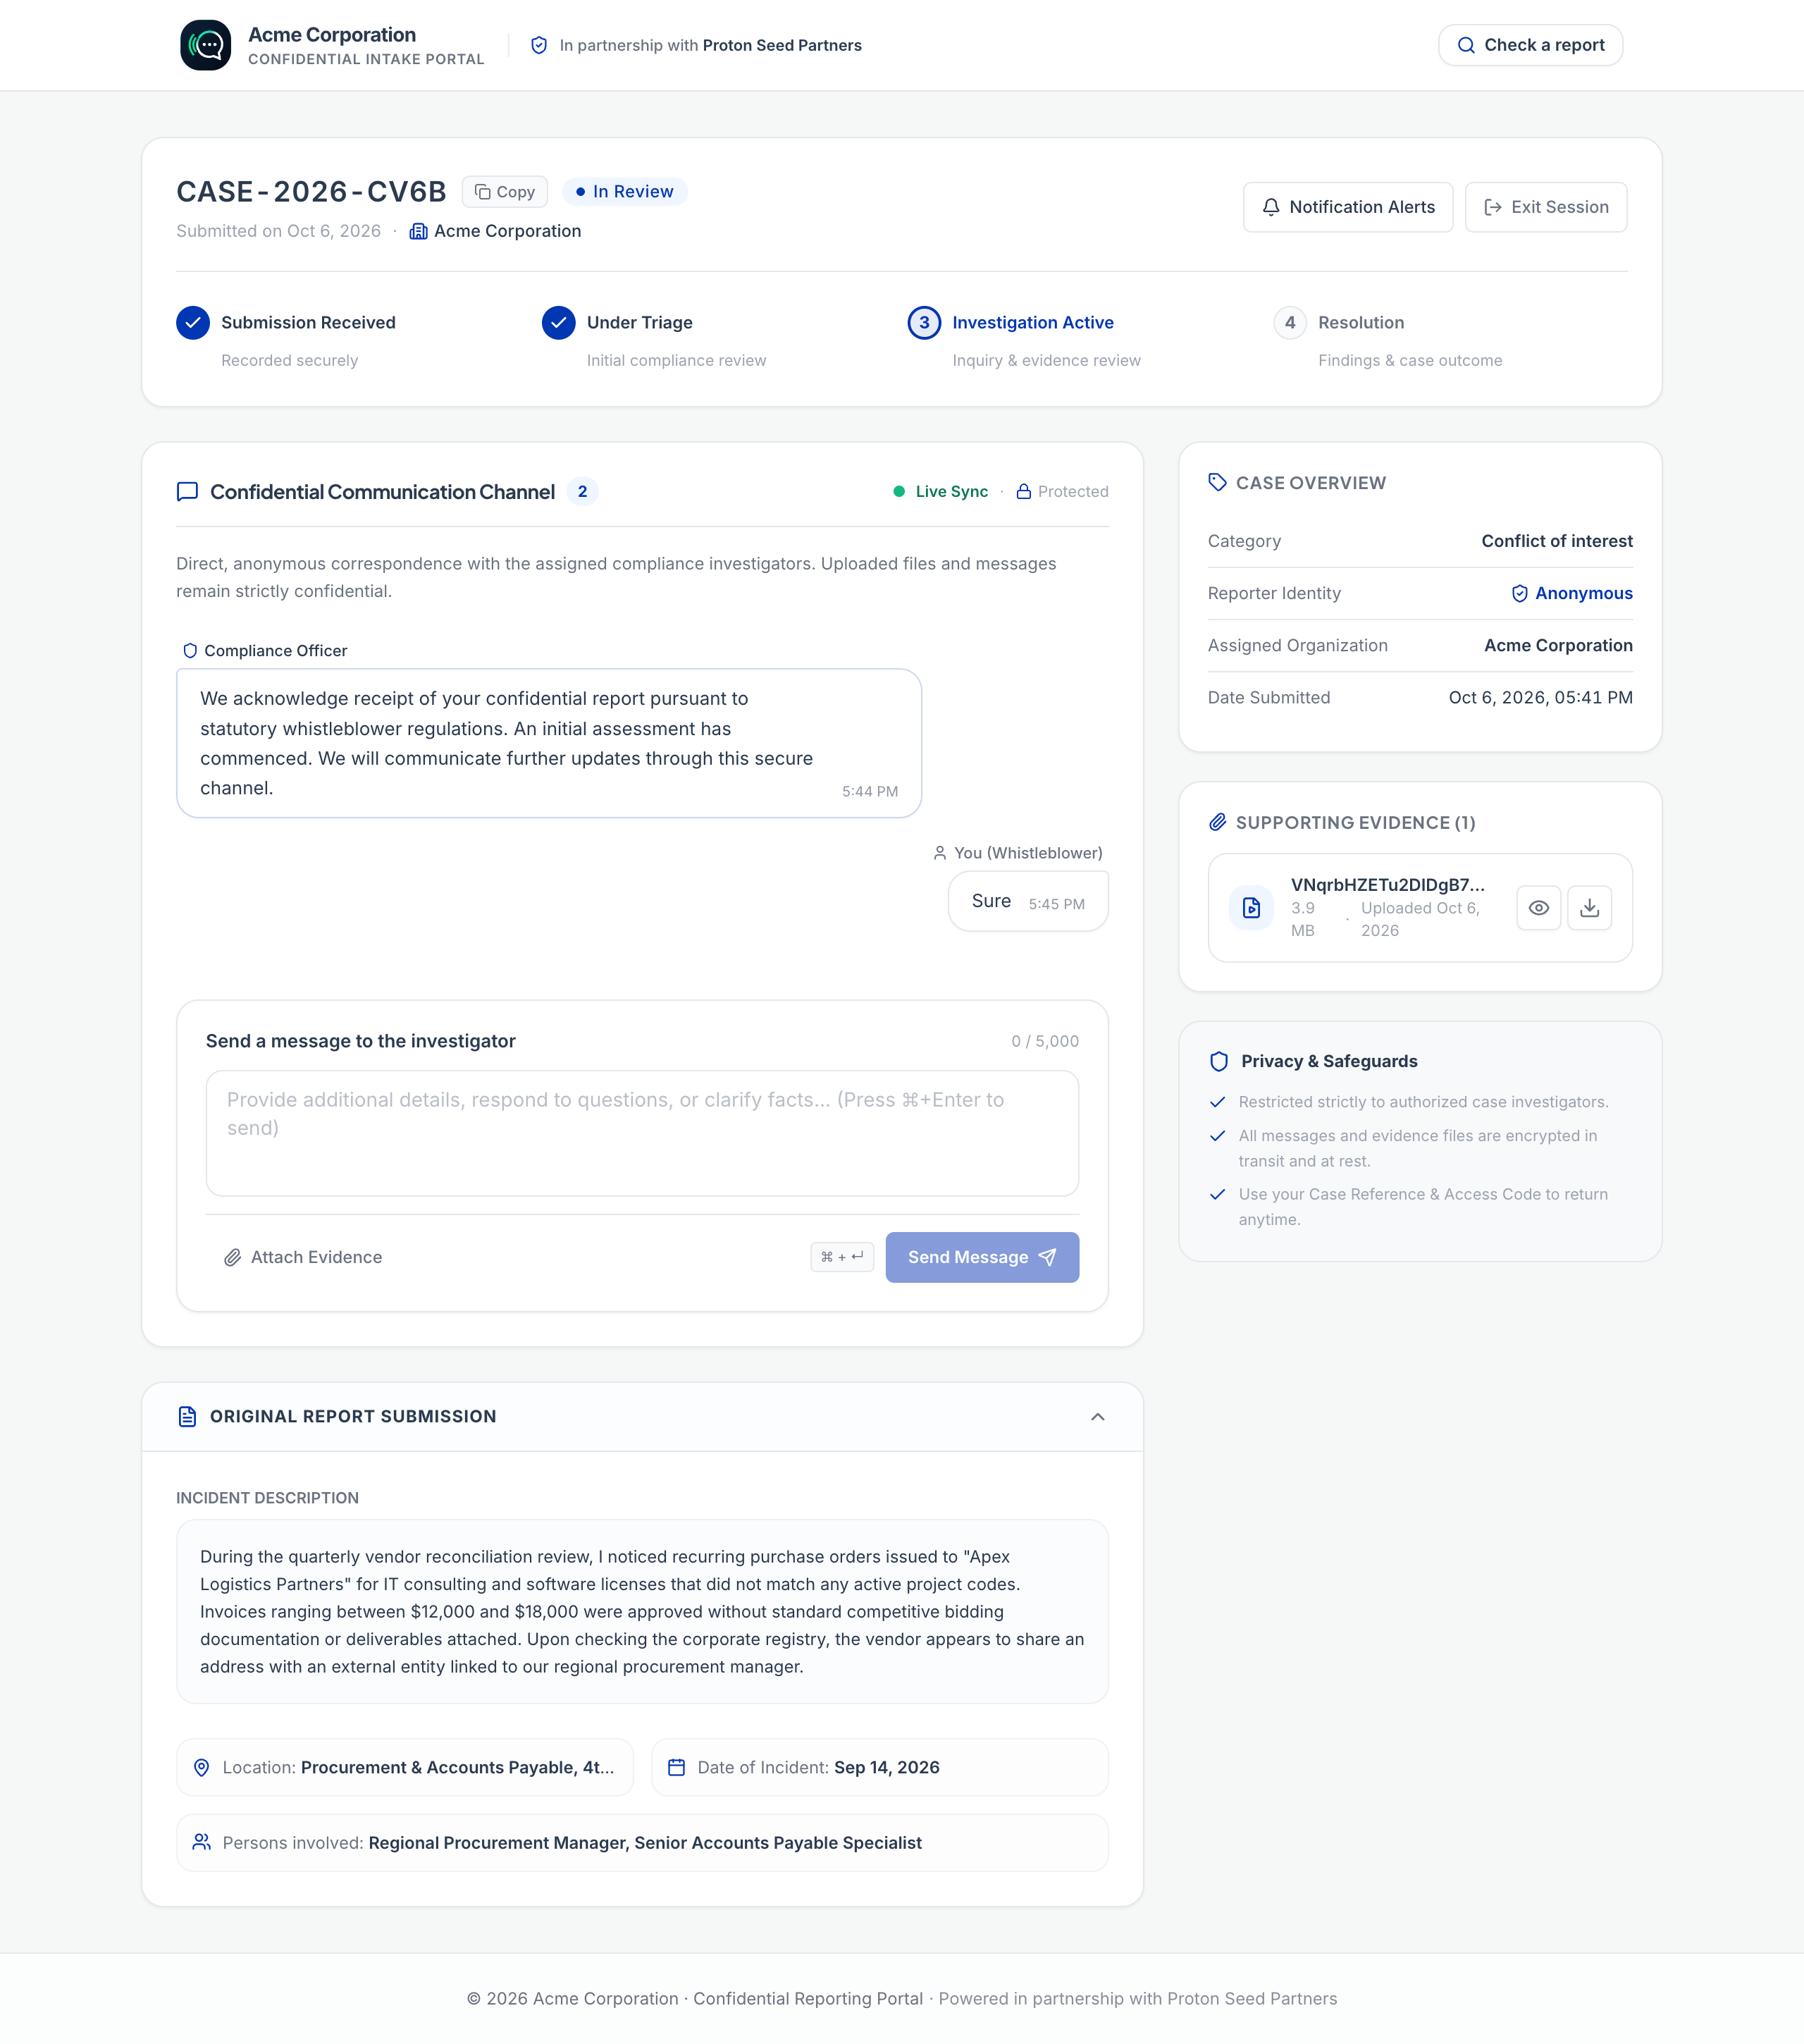Viewport: 1804px width, 2044px height.
Task: Click the file name VNqrbHZETu2DIDgB7...
Action: [1387, 885]
